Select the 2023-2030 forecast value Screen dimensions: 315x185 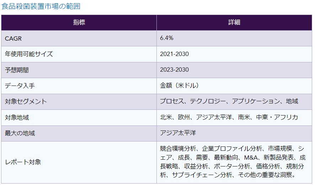pyautogui.click(x=175, y=70)
